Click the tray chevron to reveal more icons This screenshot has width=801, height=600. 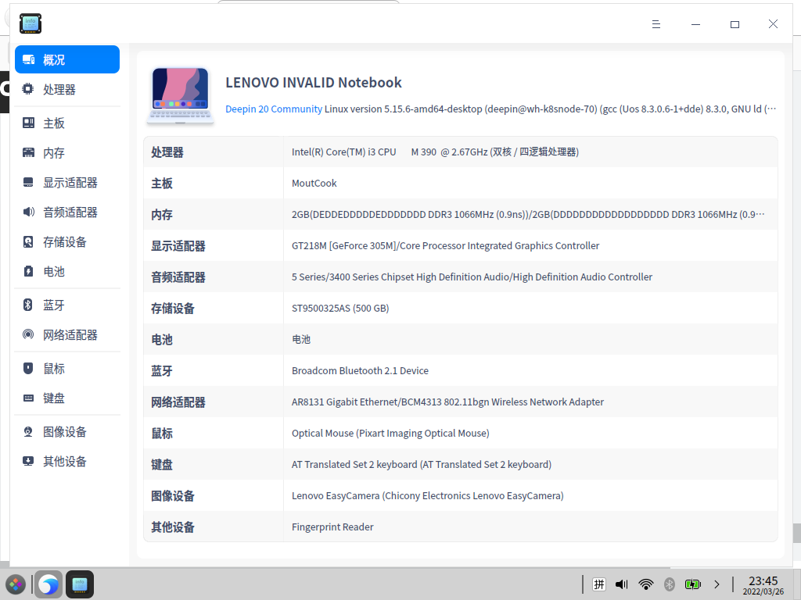click(x=717, y=584)
